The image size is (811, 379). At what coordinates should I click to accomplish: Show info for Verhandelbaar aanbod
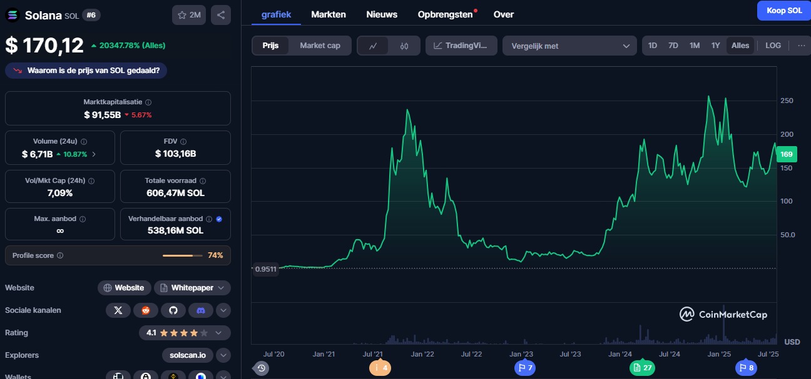[209, 219]
